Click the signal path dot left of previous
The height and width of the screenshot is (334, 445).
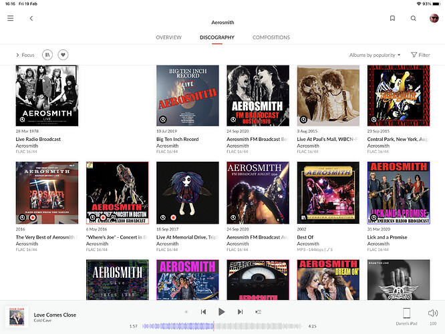pyautogui.click(x=186, y=312)
